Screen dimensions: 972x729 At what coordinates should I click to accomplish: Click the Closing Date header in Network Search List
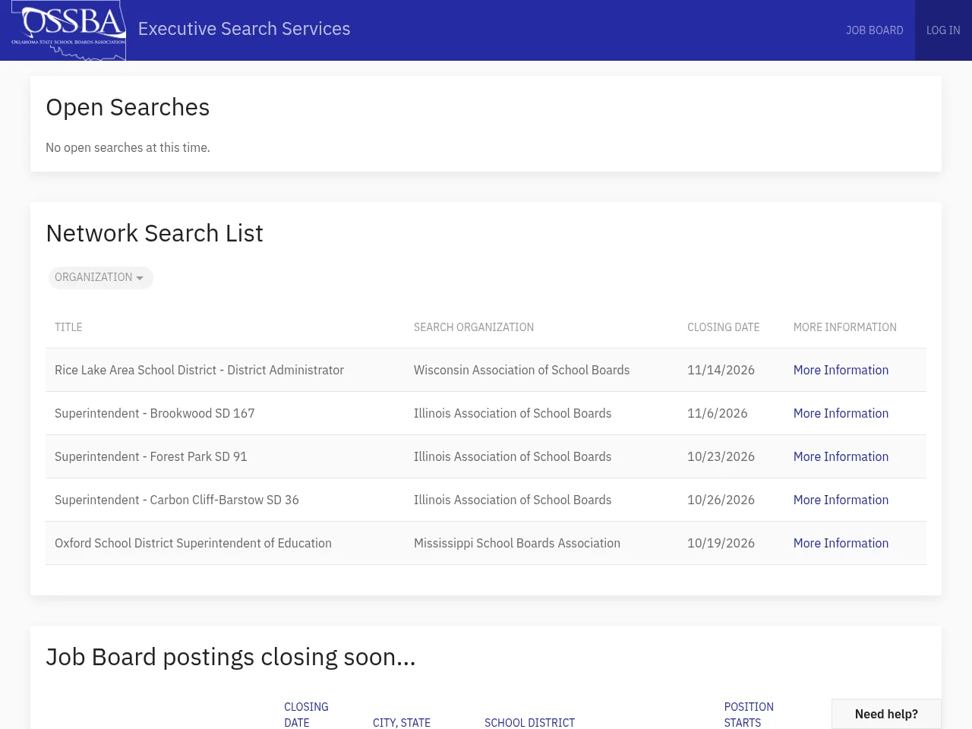[x=723, y=327]
